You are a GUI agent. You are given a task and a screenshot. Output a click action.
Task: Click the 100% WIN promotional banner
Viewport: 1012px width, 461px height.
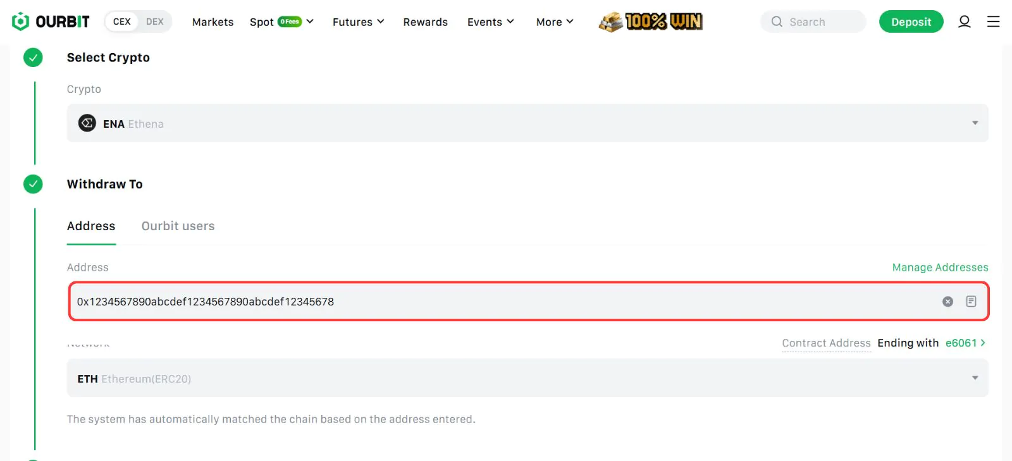[x=651, y=22]
